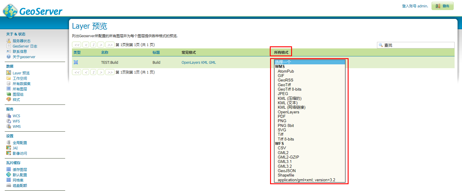This screenshot has width=462, height=191.
Task: Click the global settings icon
Action: 9,143
